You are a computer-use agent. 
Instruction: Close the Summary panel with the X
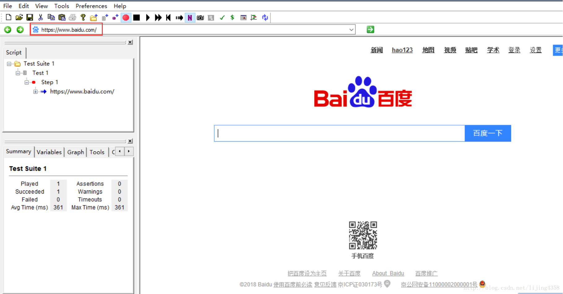click(130, 141)
